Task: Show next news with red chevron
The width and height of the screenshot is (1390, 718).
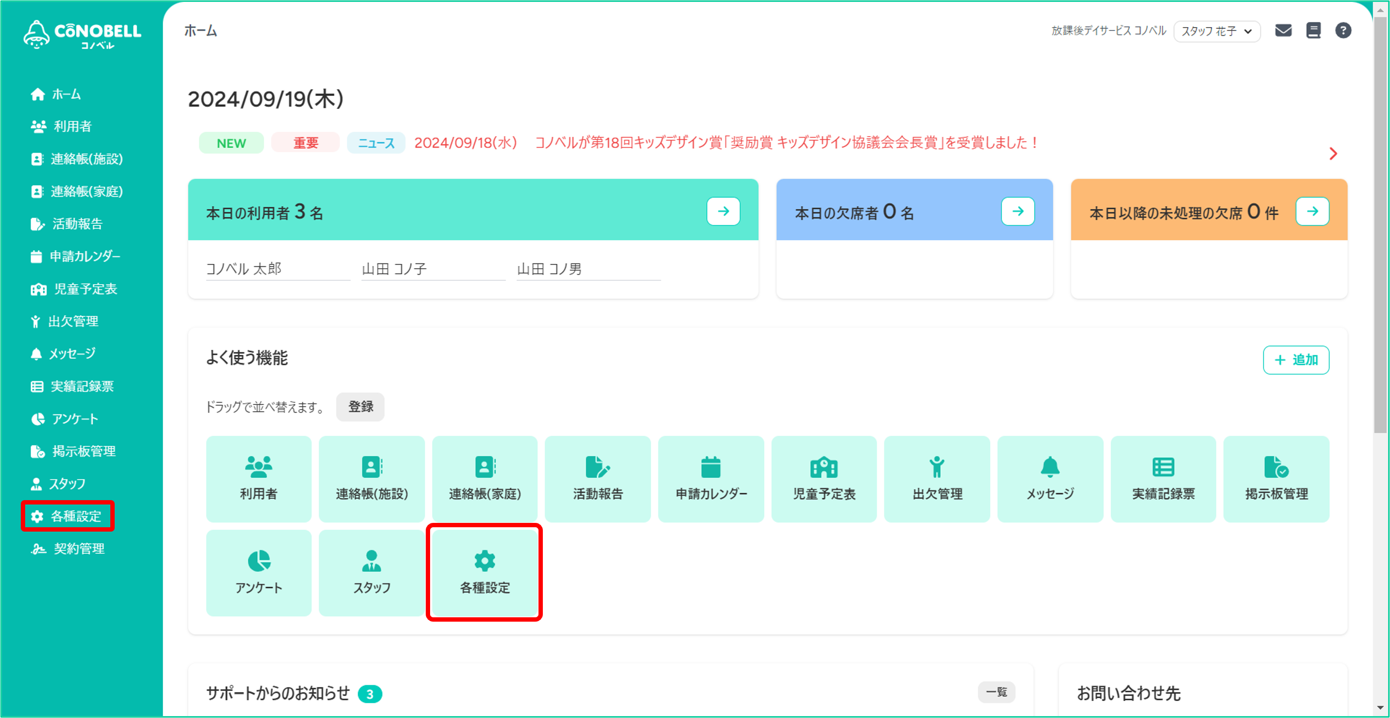Action: (x=1333, y=154)
